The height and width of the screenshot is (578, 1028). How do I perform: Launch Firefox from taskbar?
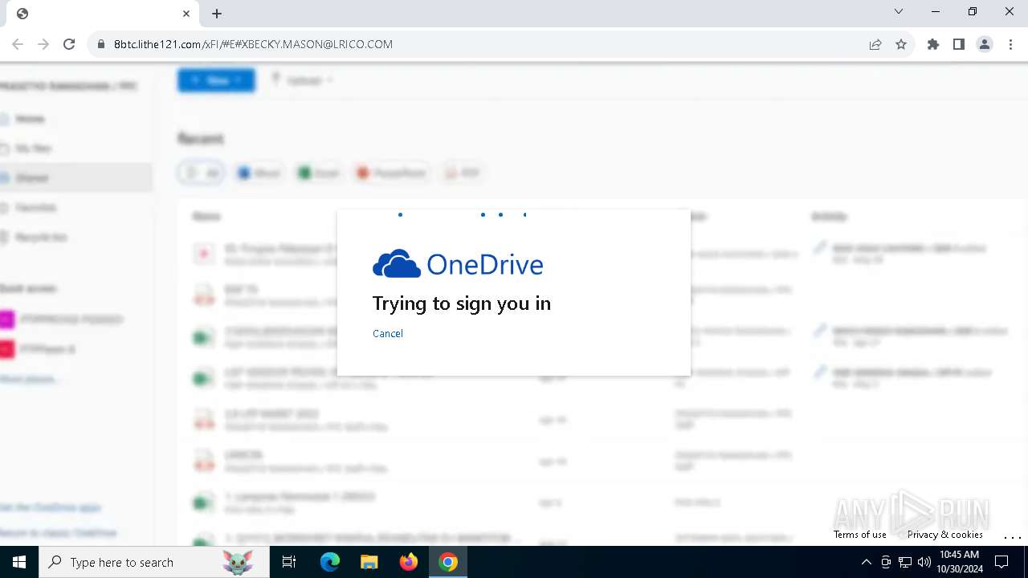(408, 562)
